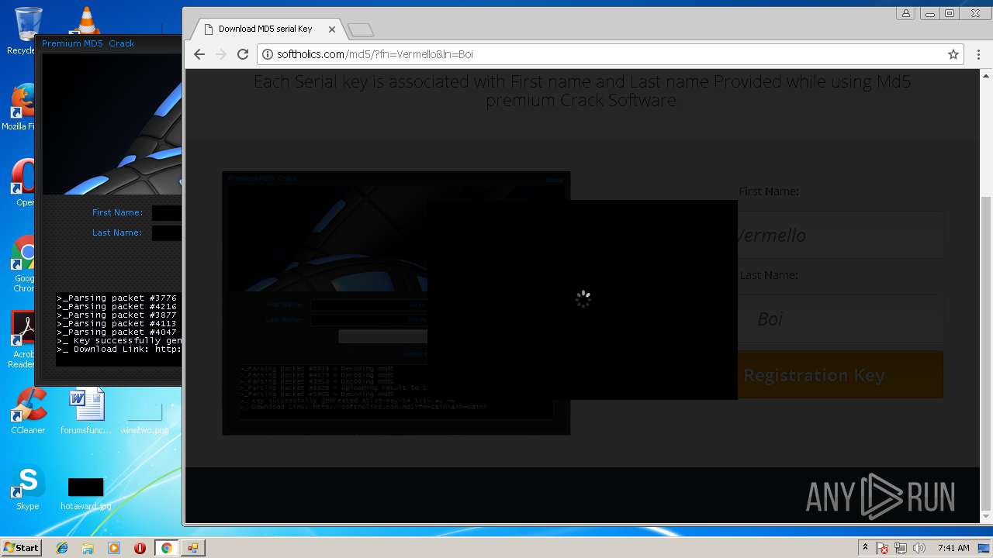Open the network tray icon
Image resolution: width=993 pixels, height=558 pixels.
901,548
